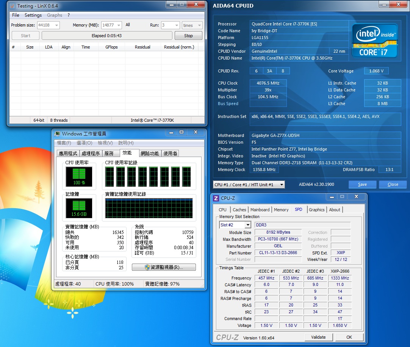The height and width of the screenshot is (347, 410).
Task: Expand the Run count dropdown in LinX
Action: (177, 25)
